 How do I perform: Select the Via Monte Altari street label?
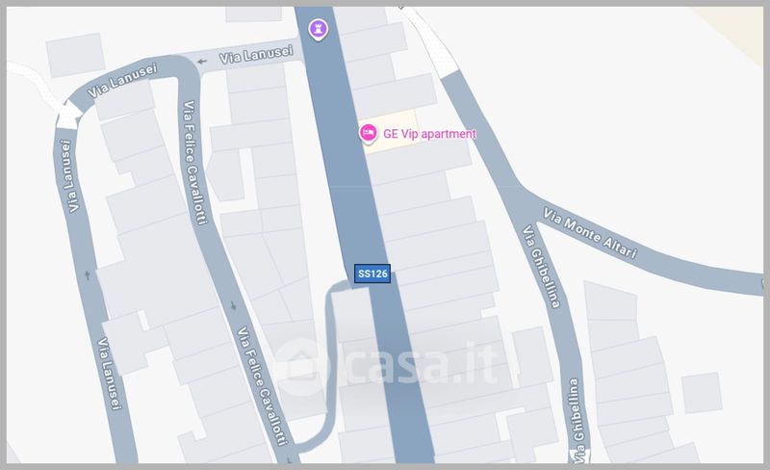(x=590, y=233)
